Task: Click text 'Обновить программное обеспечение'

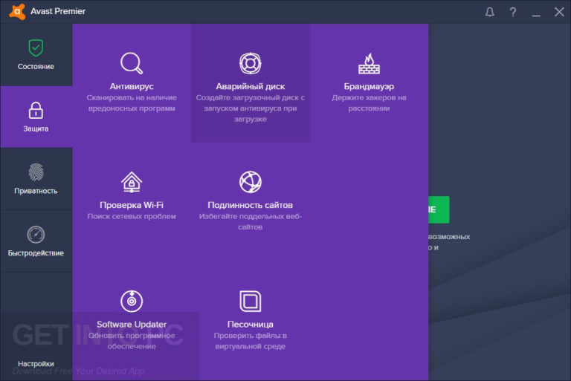Action: pyautogui.click(x=132, y=341)
